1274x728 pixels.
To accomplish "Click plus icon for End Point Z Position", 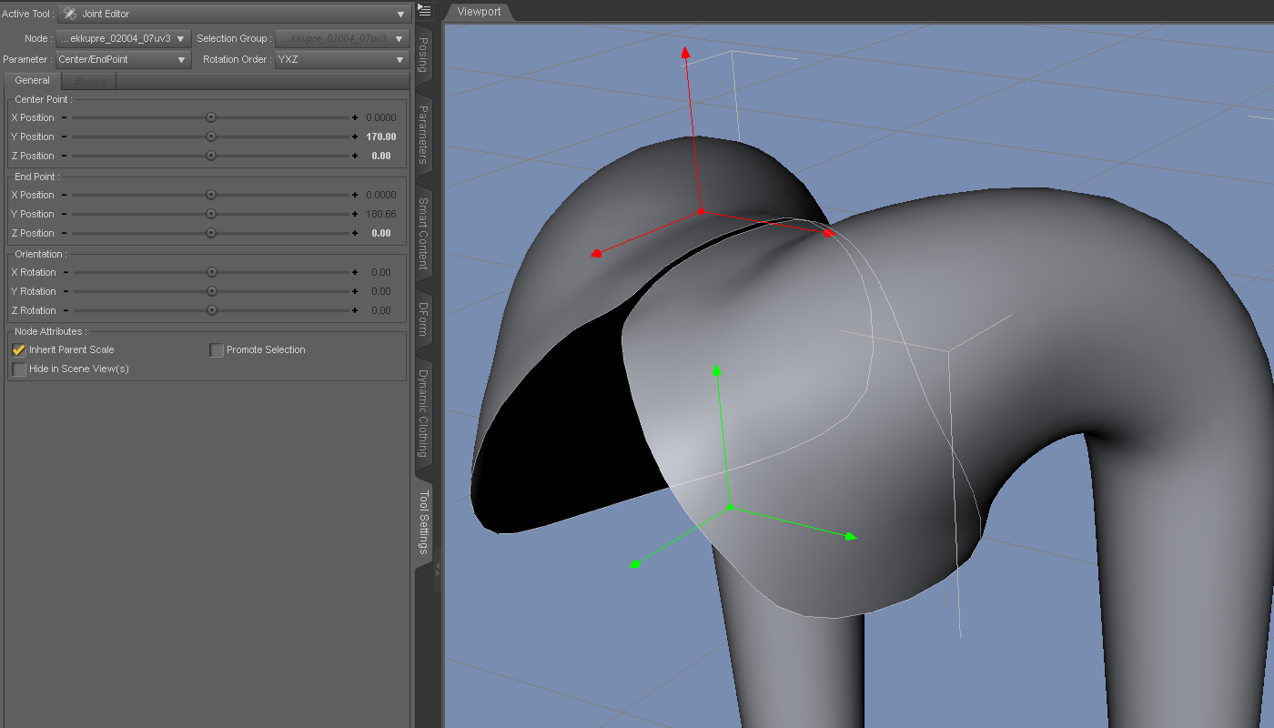I will pos(355,233).
